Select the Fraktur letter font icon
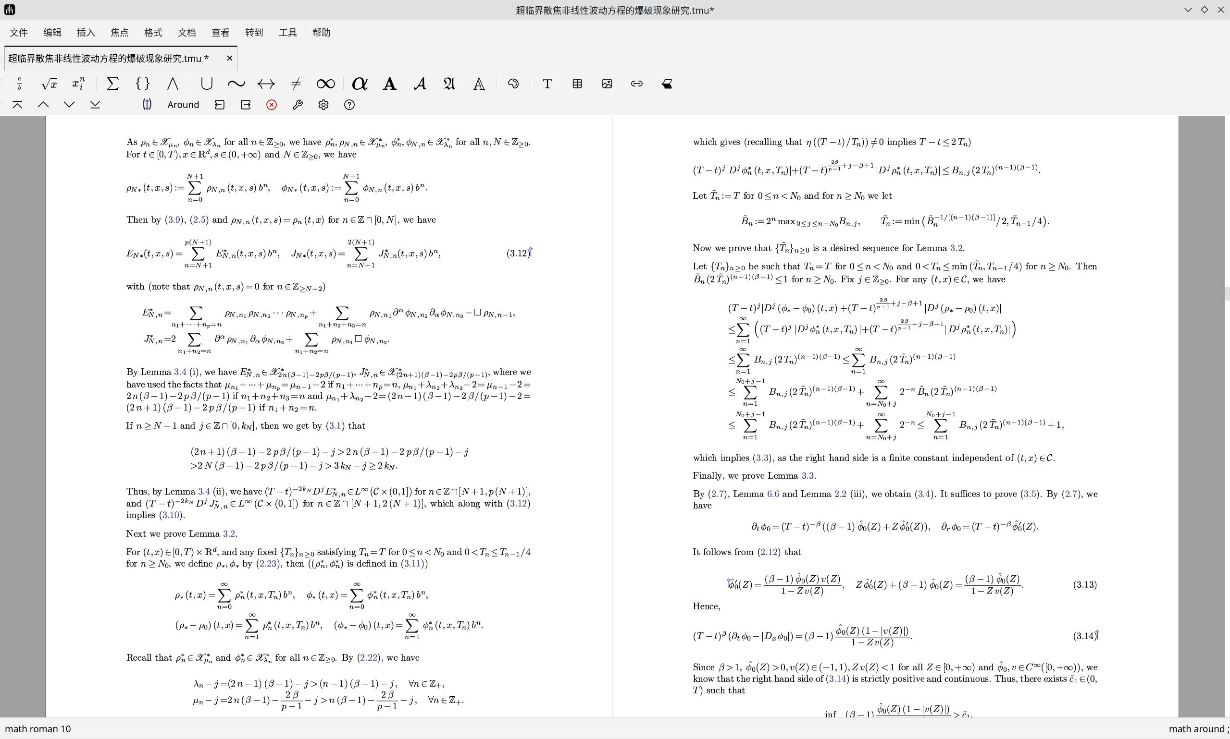 [449, 84]
